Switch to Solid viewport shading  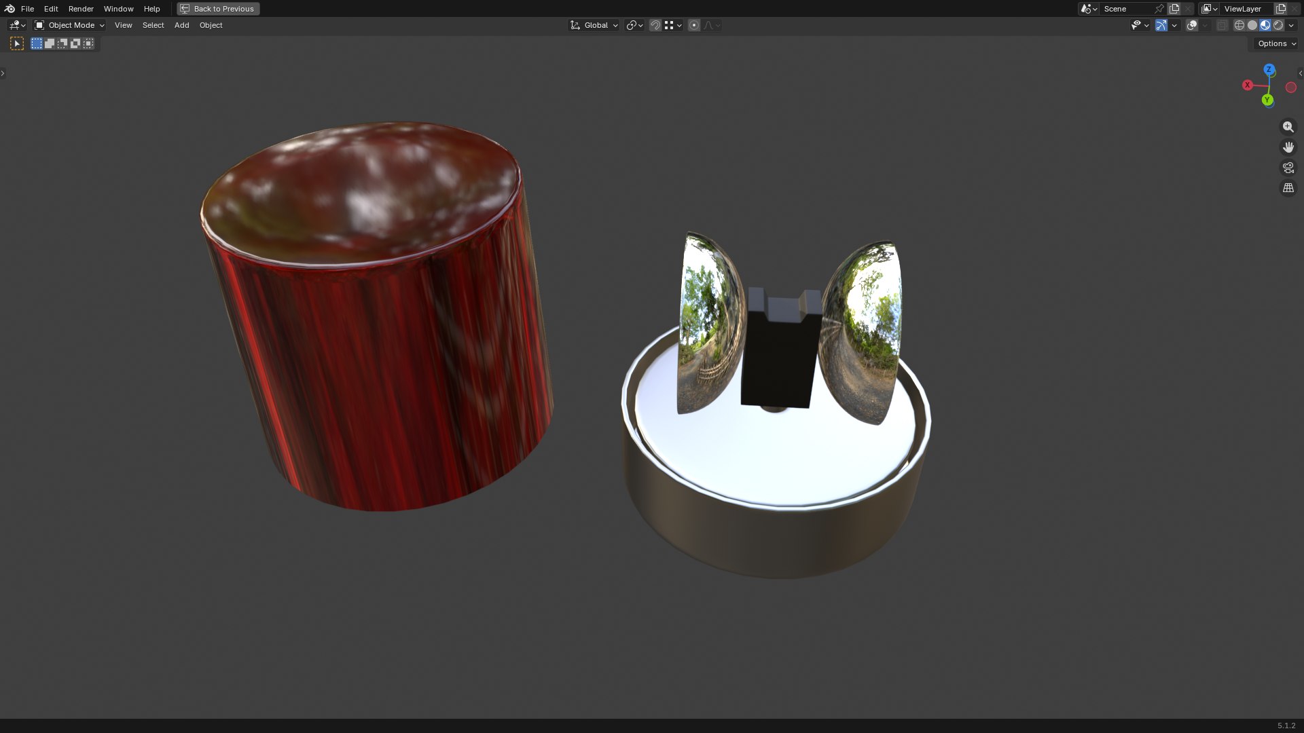1252,25
